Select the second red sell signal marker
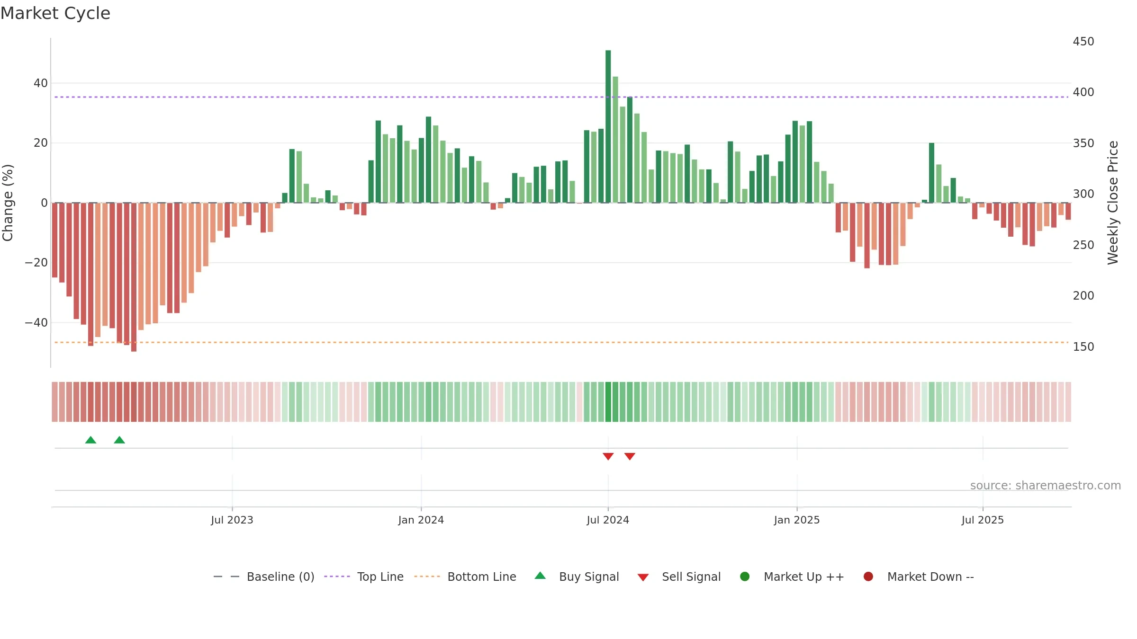The width and height of the screenshot is (1137, 639). 630,456
